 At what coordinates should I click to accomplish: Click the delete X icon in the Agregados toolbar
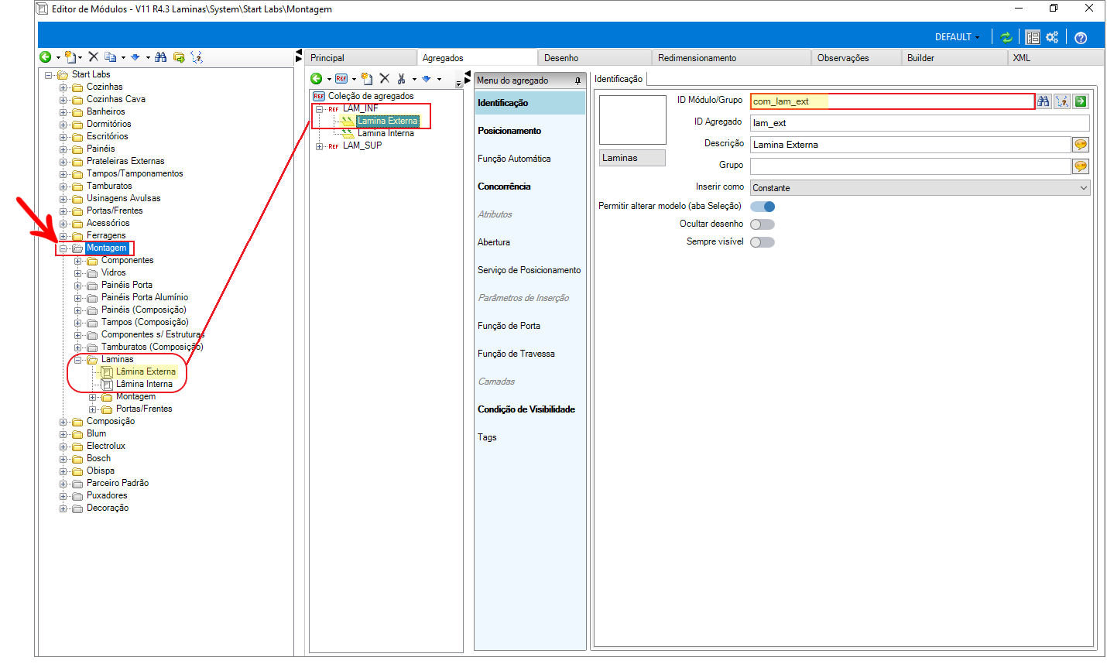[x=384, y=79]
